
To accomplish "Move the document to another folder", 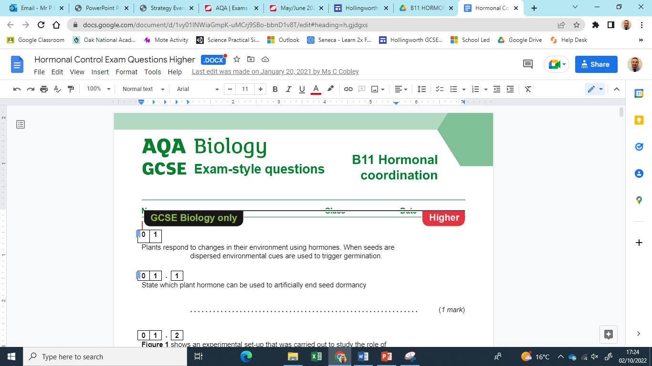I will (251, 60).
